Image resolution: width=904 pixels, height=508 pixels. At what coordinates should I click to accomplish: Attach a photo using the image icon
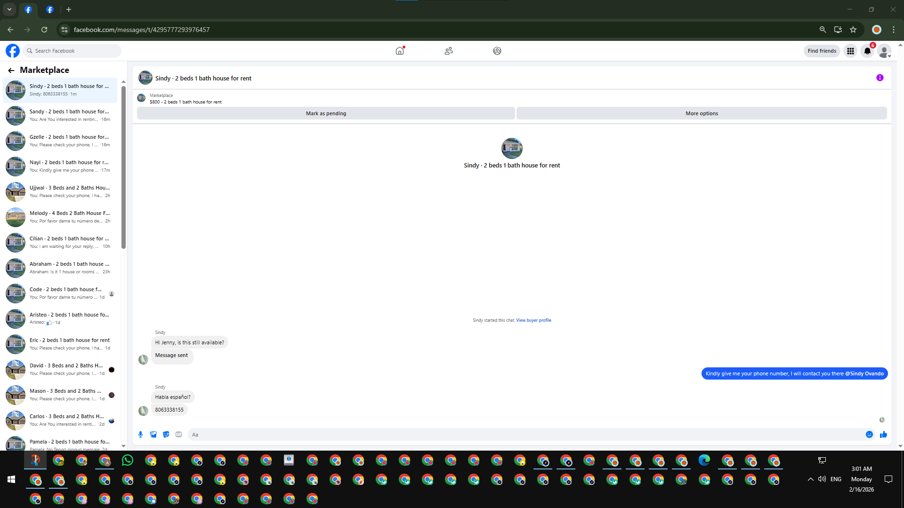tap(153, 435)
